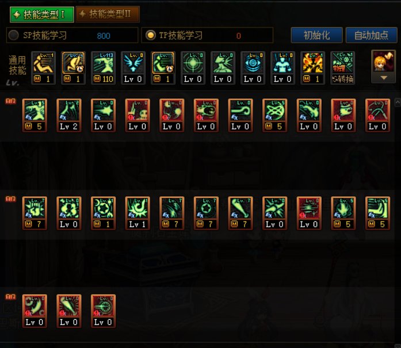Toggle the first clock-marked general skill
This screenshot has height=348, width=401.
coord(74,68)
